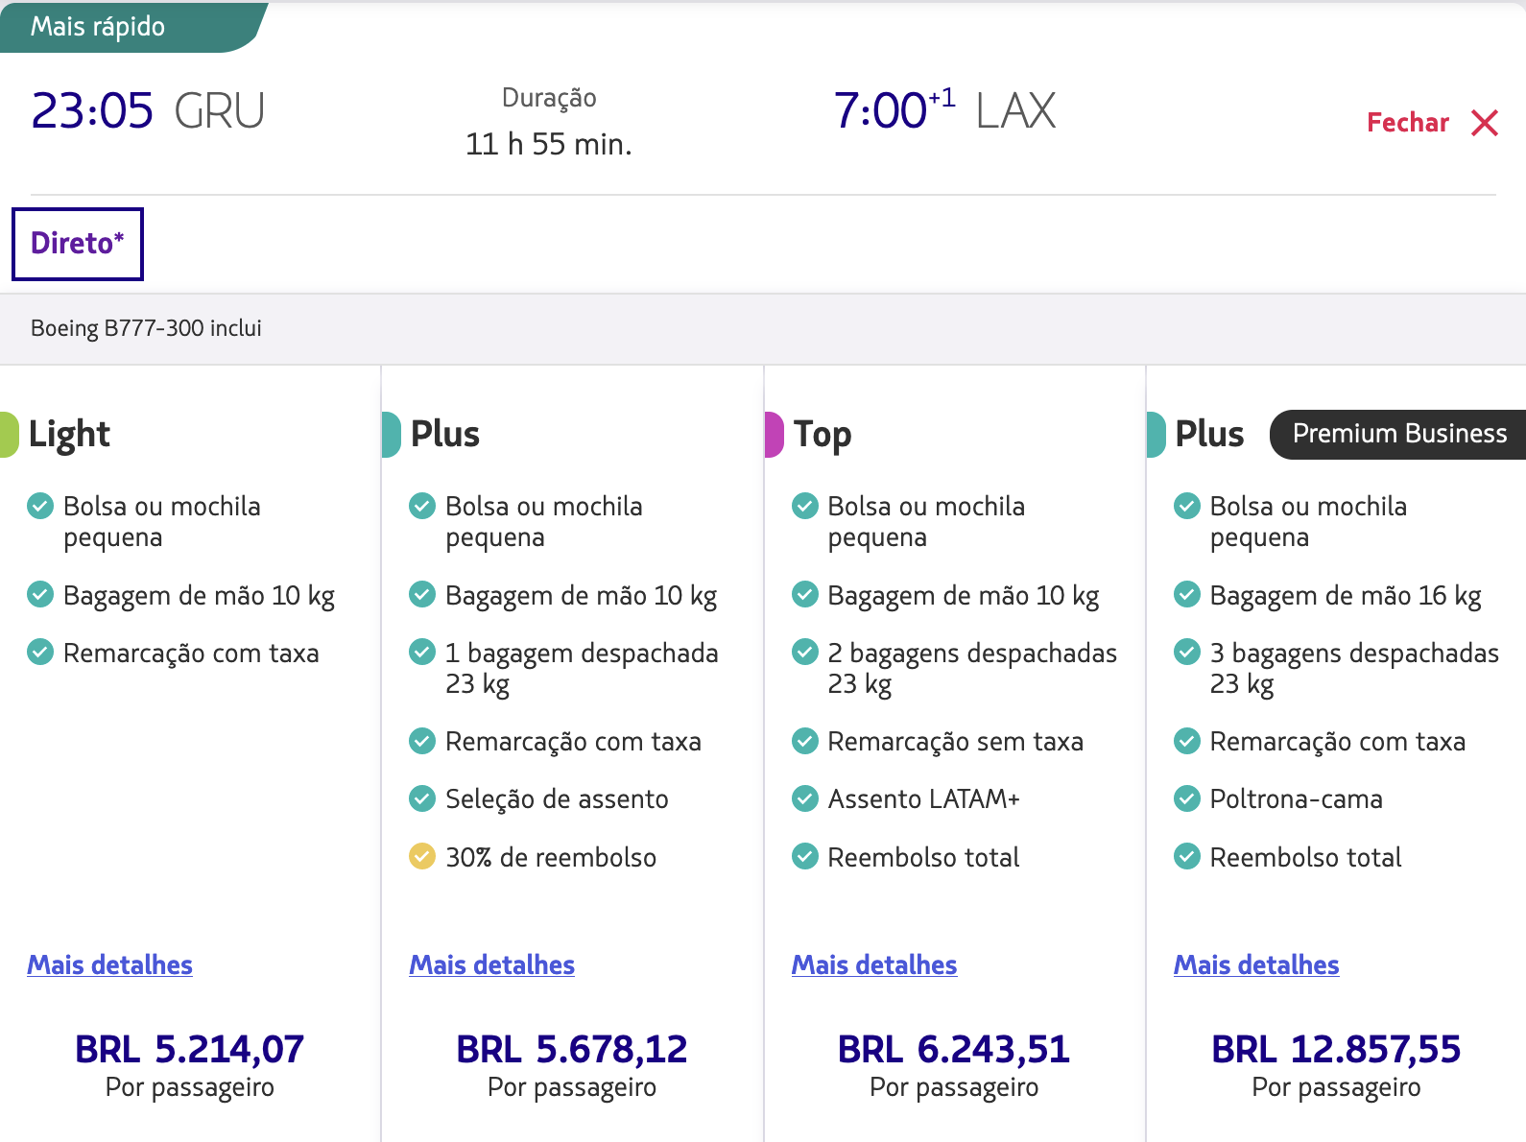
Task: Click the red X close icon
Action: click(1485, 123)
